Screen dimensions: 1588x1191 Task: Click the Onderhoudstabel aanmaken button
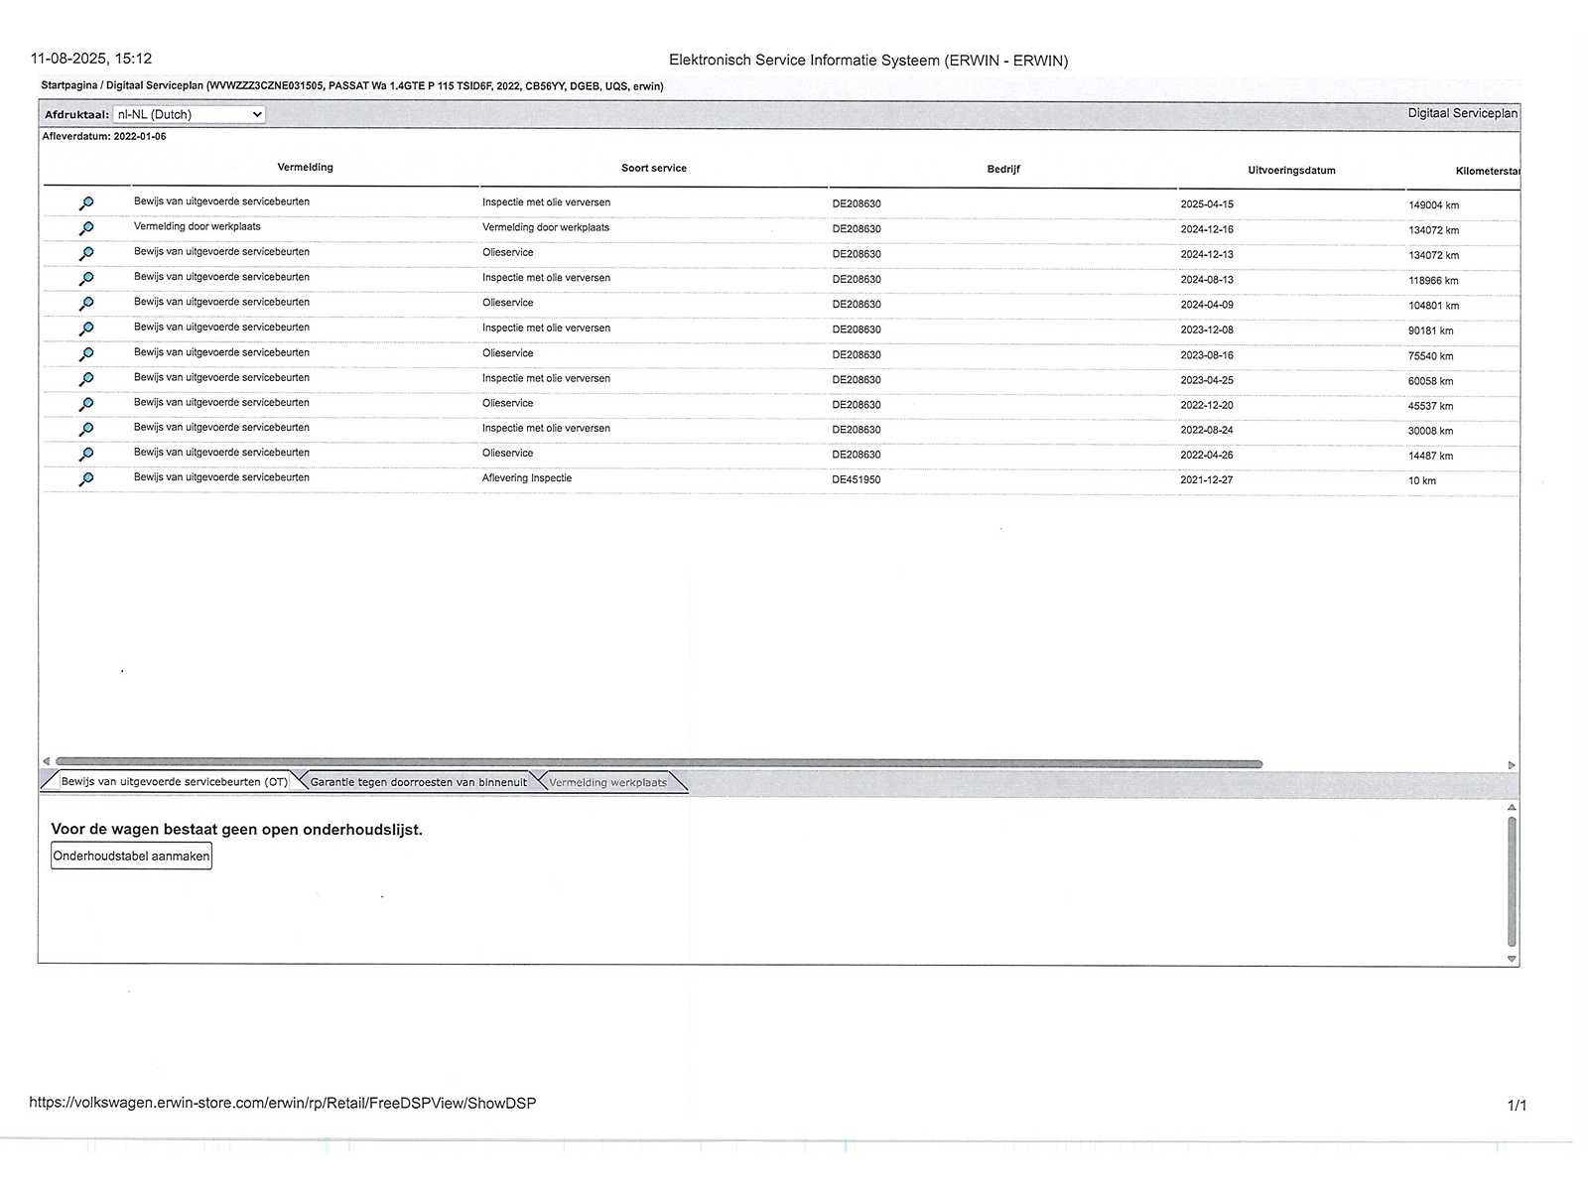tap(131, 856)
